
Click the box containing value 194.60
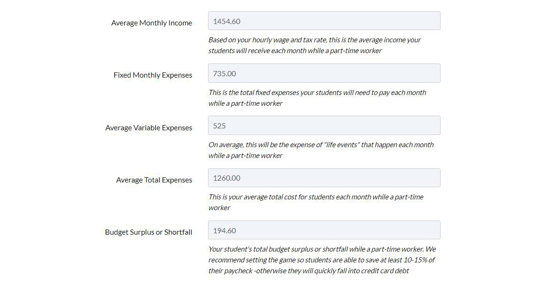pos(324,230)
